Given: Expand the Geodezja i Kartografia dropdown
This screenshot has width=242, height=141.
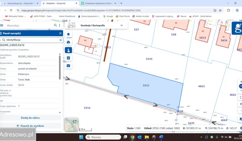Looking at the screenshot, I should 122,25.
